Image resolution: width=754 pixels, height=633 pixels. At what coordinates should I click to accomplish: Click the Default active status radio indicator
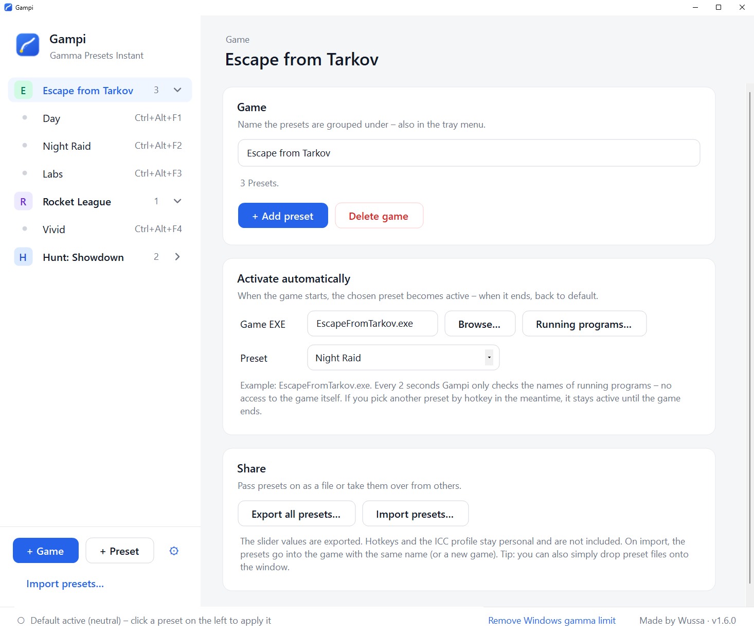21,621
